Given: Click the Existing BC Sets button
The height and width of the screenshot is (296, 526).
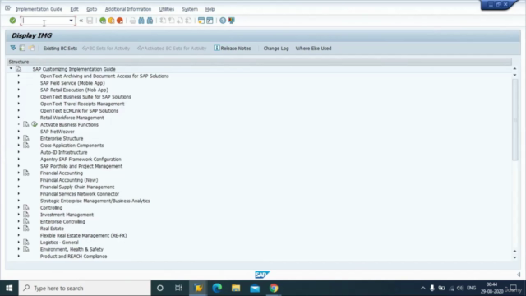Looking at the screenshot, I should click(60, 49).
